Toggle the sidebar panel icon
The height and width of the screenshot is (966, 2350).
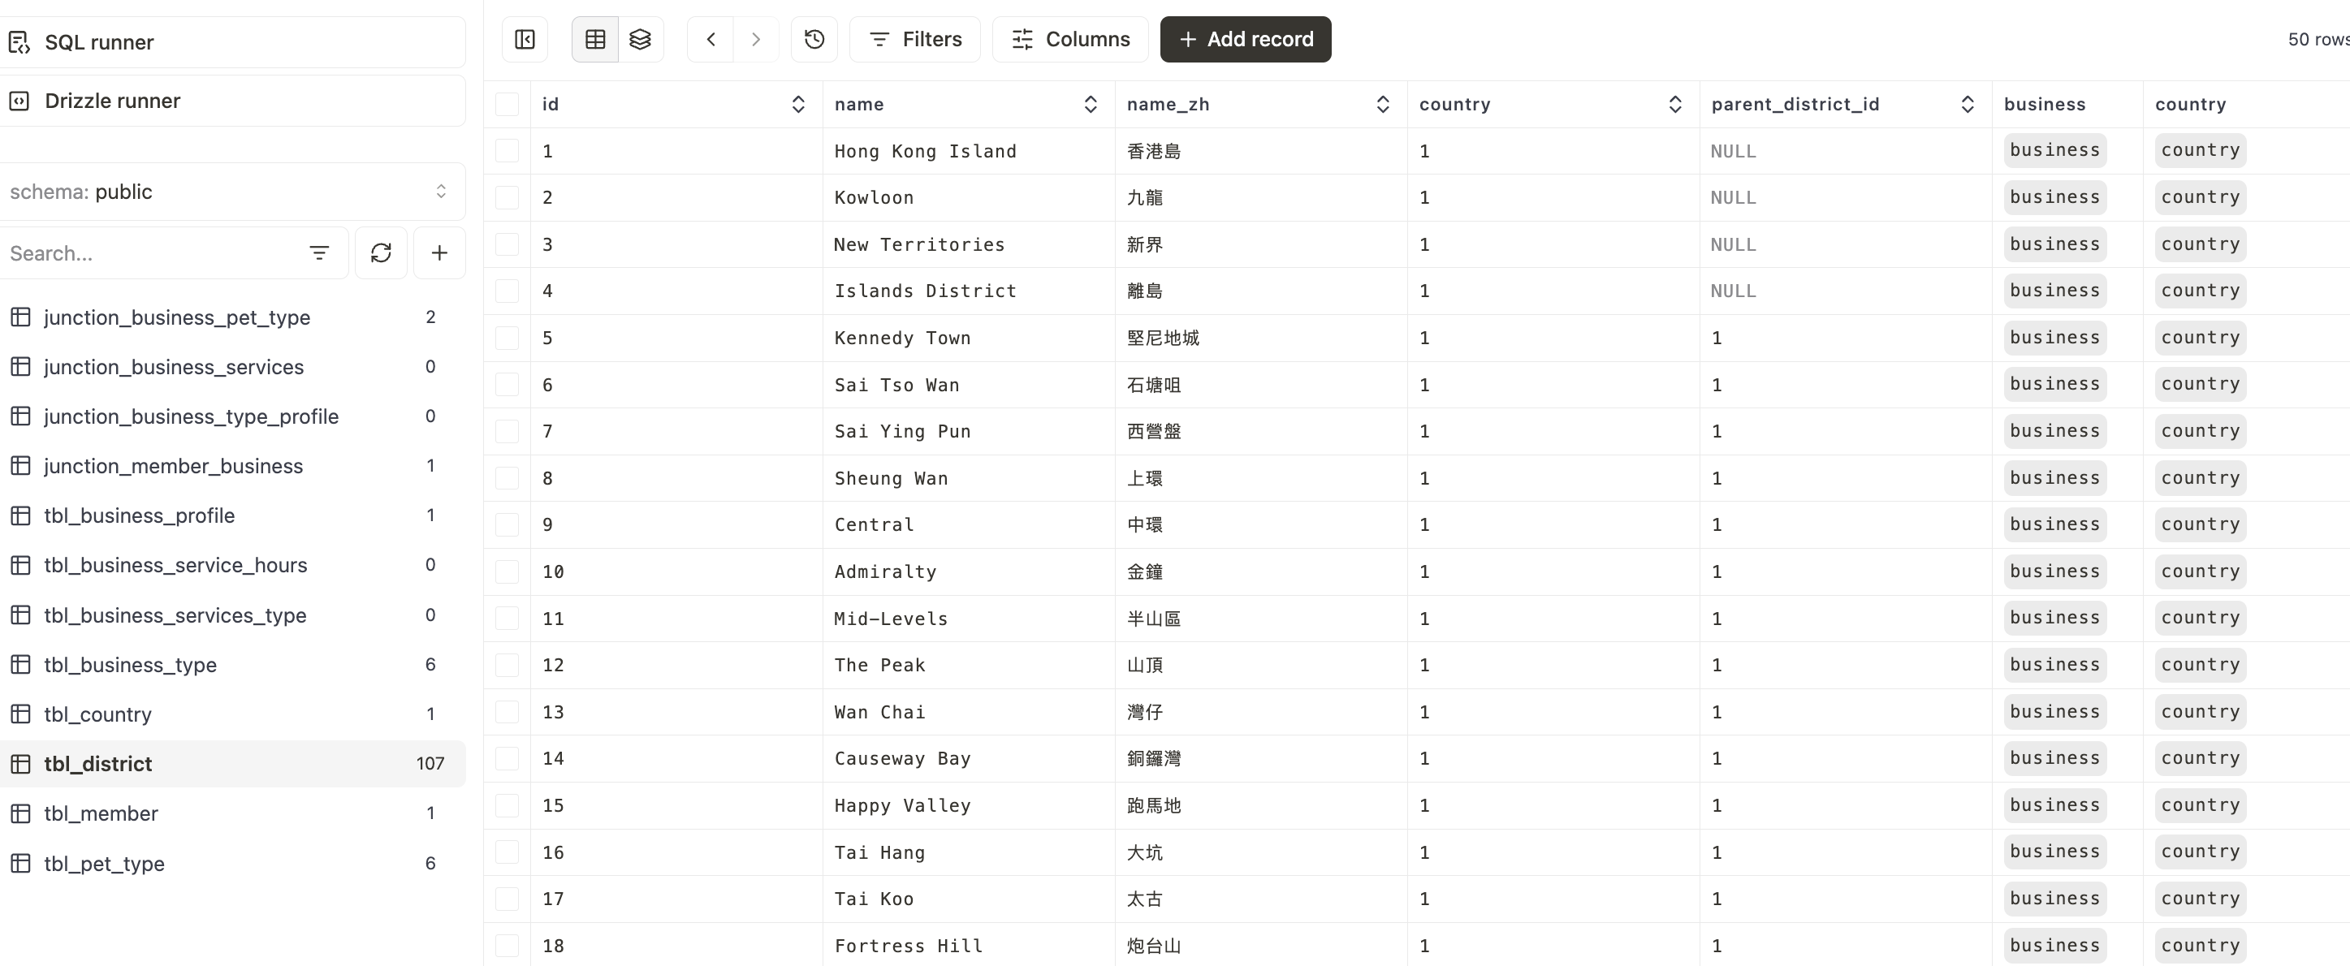525,39
